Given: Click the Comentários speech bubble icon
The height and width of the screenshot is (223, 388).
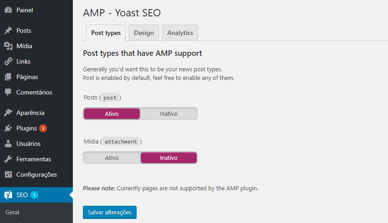Looking at the screenshot, I should (x=8, y=92).
